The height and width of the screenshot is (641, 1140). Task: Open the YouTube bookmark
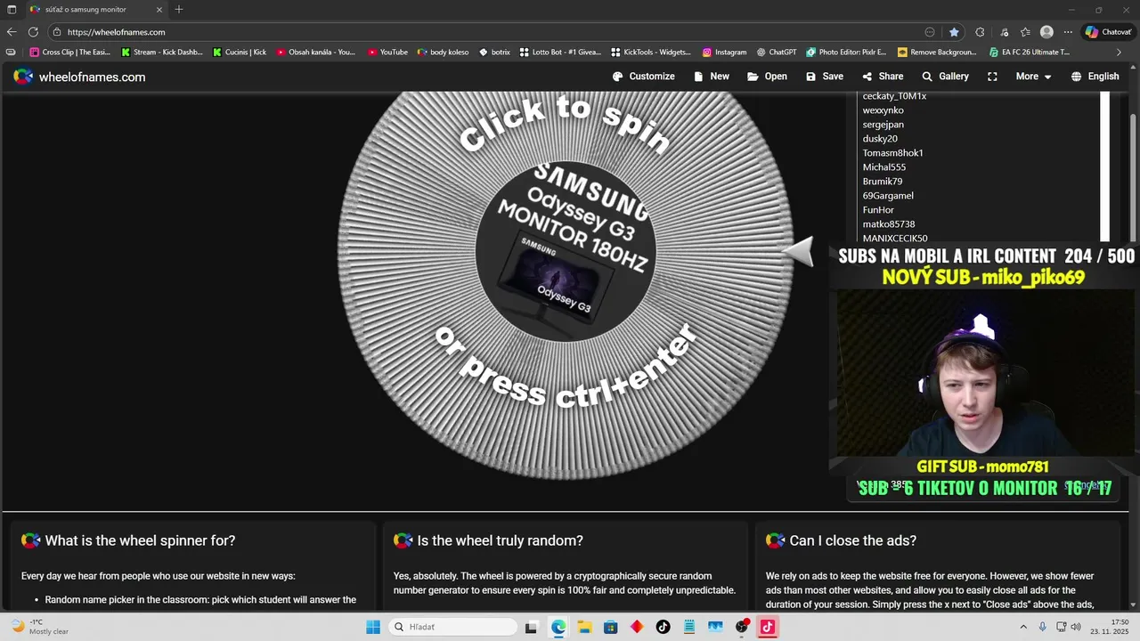387,53
